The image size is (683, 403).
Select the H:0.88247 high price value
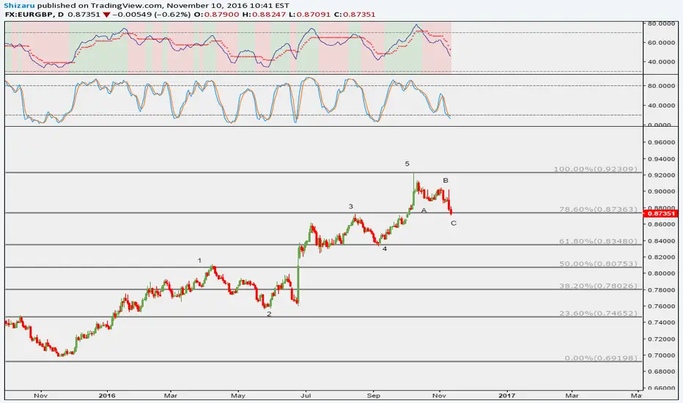(x=265, y=15)
